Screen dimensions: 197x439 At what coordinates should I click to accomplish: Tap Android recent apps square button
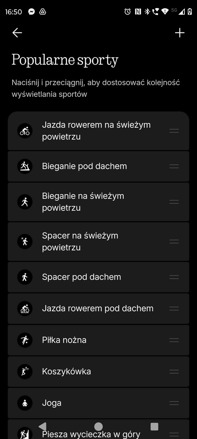[x=154, y=426]
